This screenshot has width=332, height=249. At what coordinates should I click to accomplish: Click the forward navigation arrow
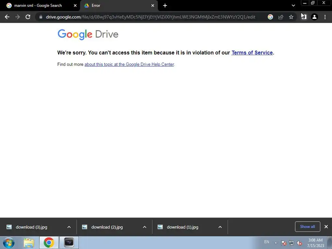[x=18, y=17]
